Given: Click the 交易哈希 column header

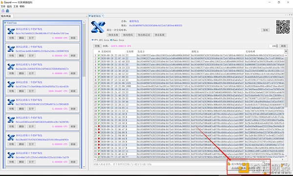Looking at the screenshot, I should point(264,51).
